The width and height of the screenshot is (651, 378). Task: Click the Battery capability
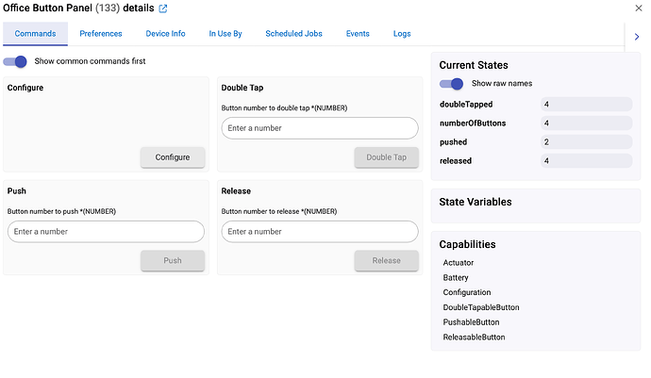click(456, 277)
